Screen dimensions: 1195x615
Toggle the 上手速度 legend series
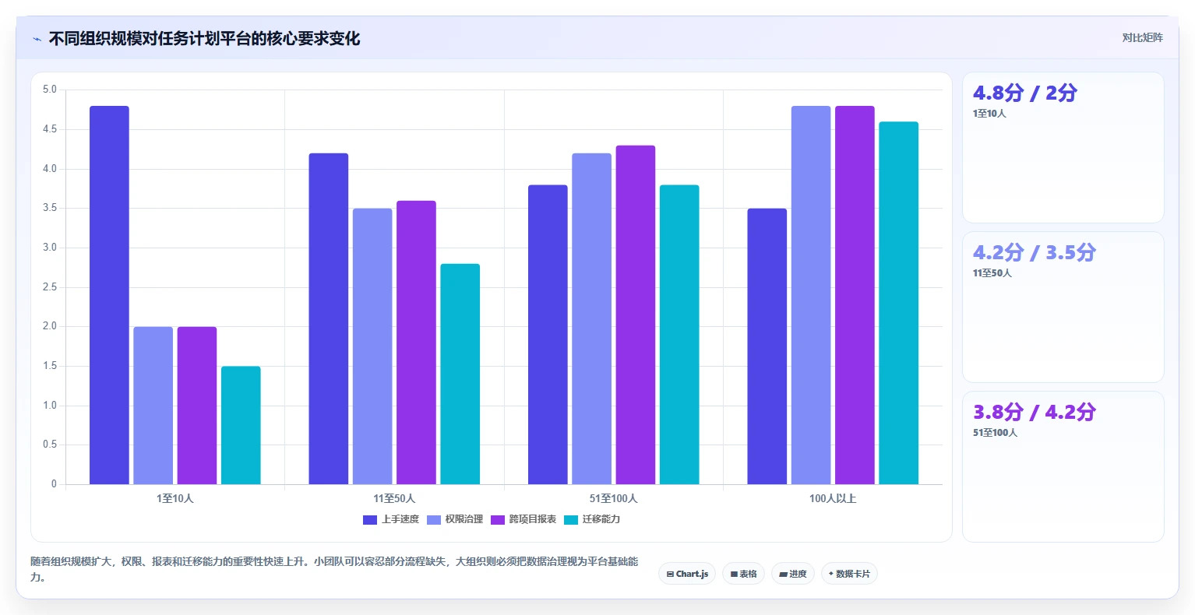391,519
